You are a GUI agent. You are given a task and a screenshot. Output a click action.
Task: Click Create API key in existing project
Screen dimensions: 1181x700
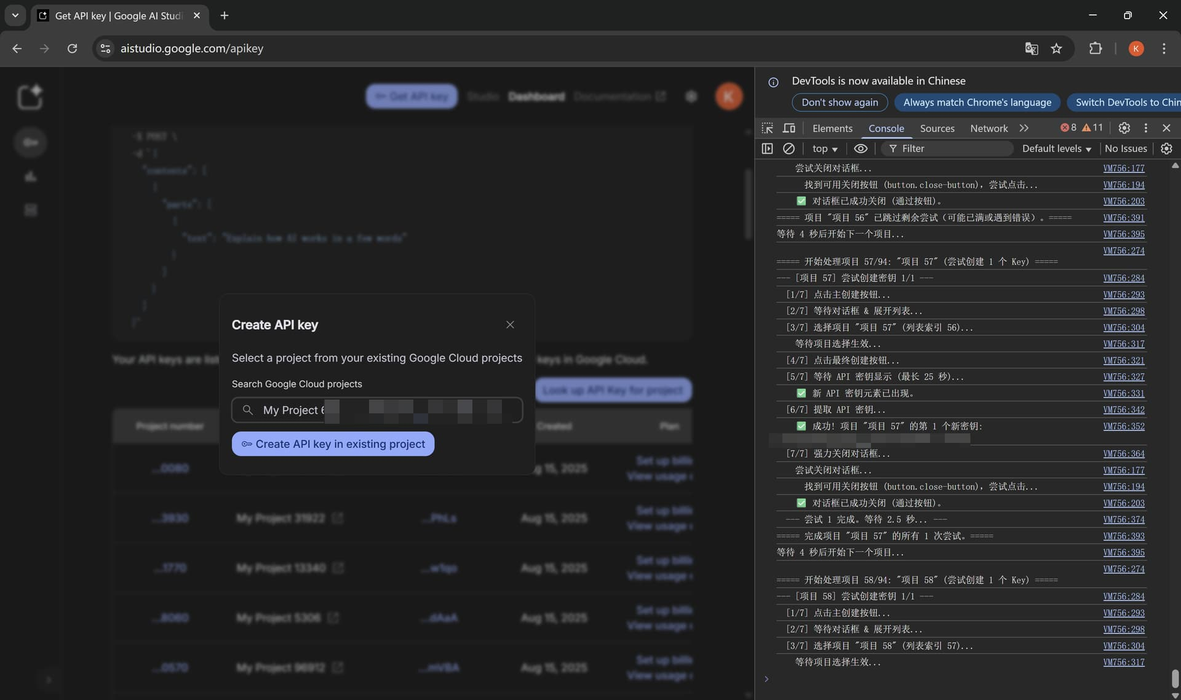tap(333, 443)
